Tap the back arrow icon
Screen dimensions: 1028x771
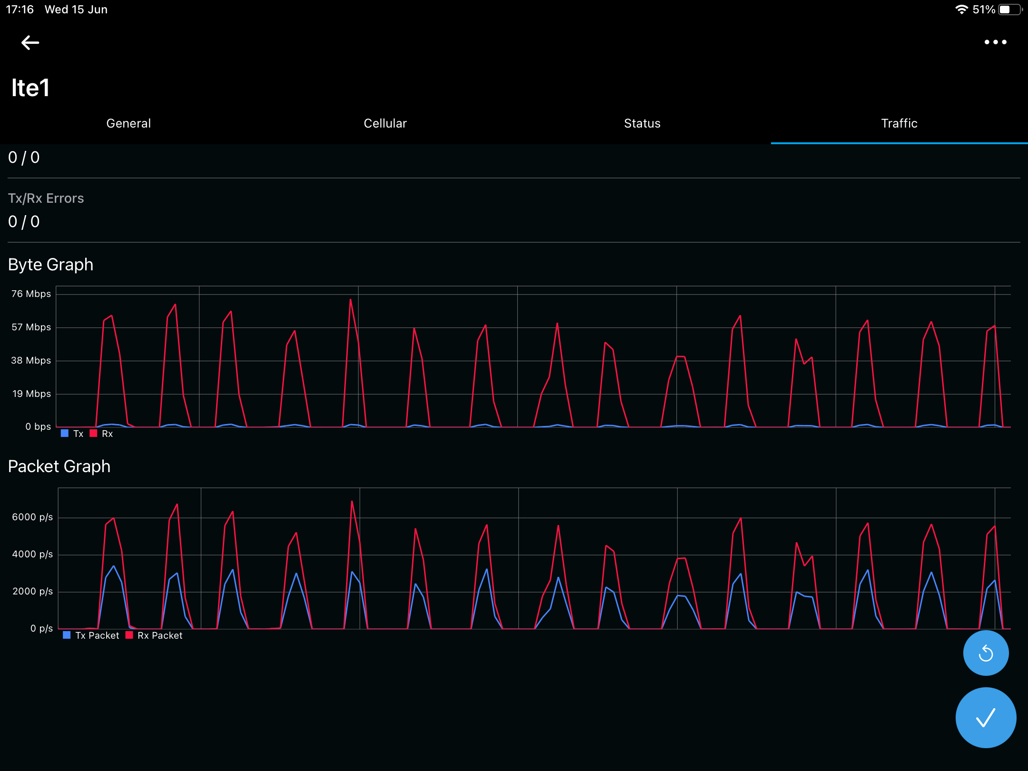pos(30,43)
